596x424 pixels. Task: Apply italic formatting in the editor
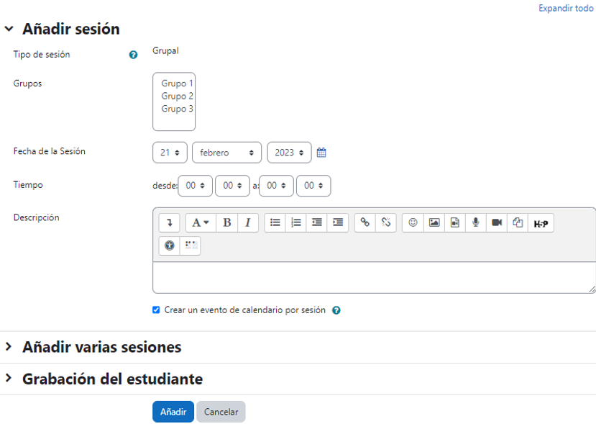[247, 222]
